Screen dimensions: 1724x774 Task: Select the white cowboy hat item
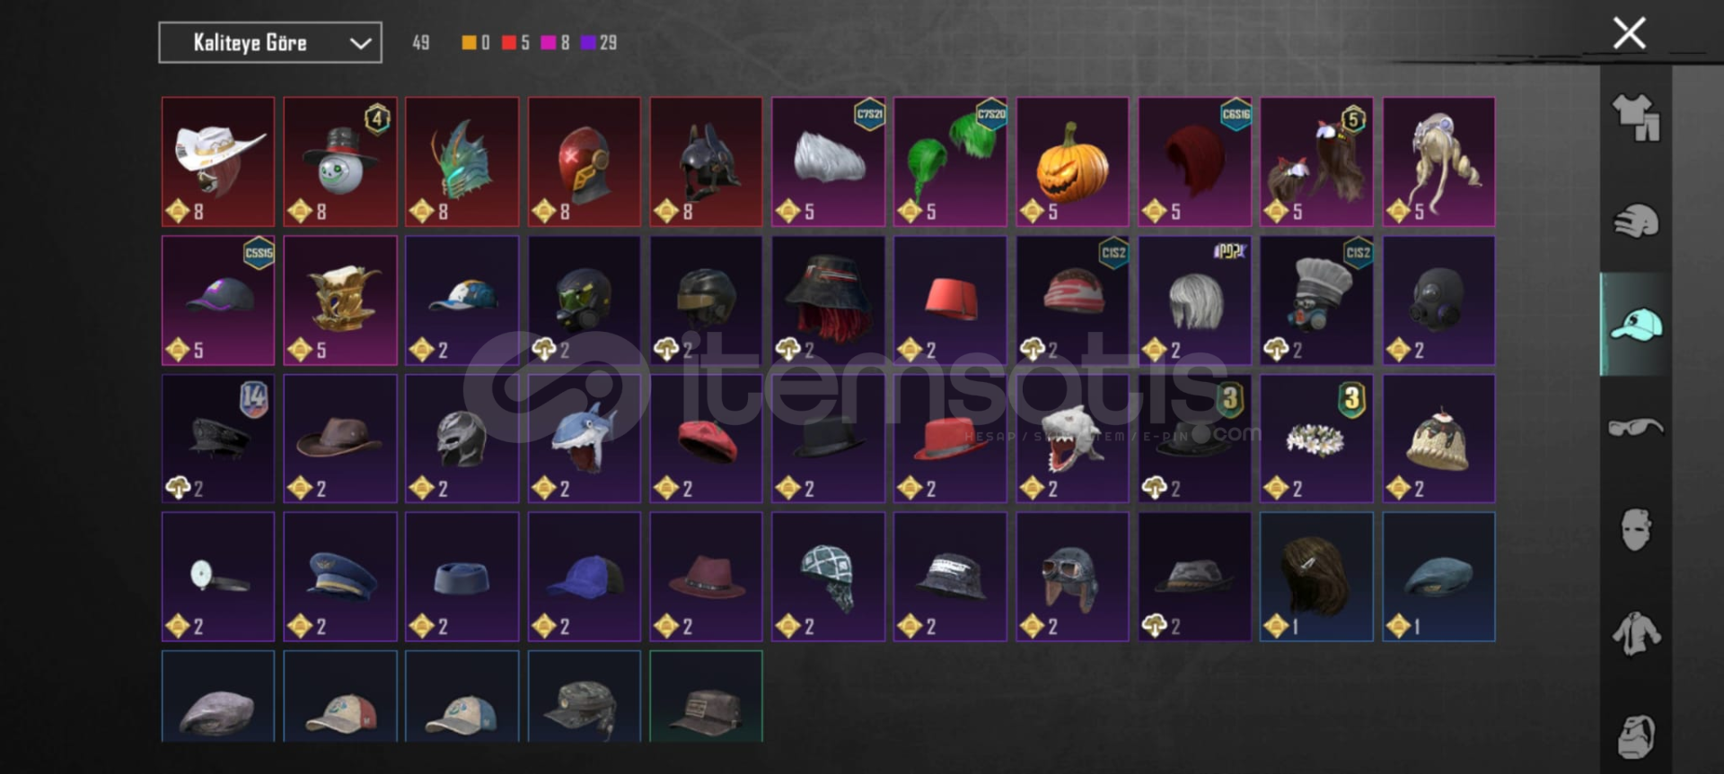pyautogui.click(x=218, y=161)
